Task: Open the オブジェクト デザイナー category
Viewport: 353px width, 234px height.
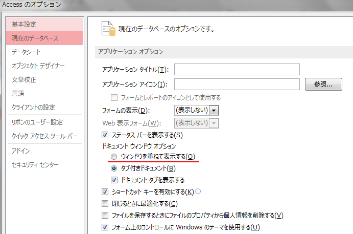Action: (x=45, y=66)
